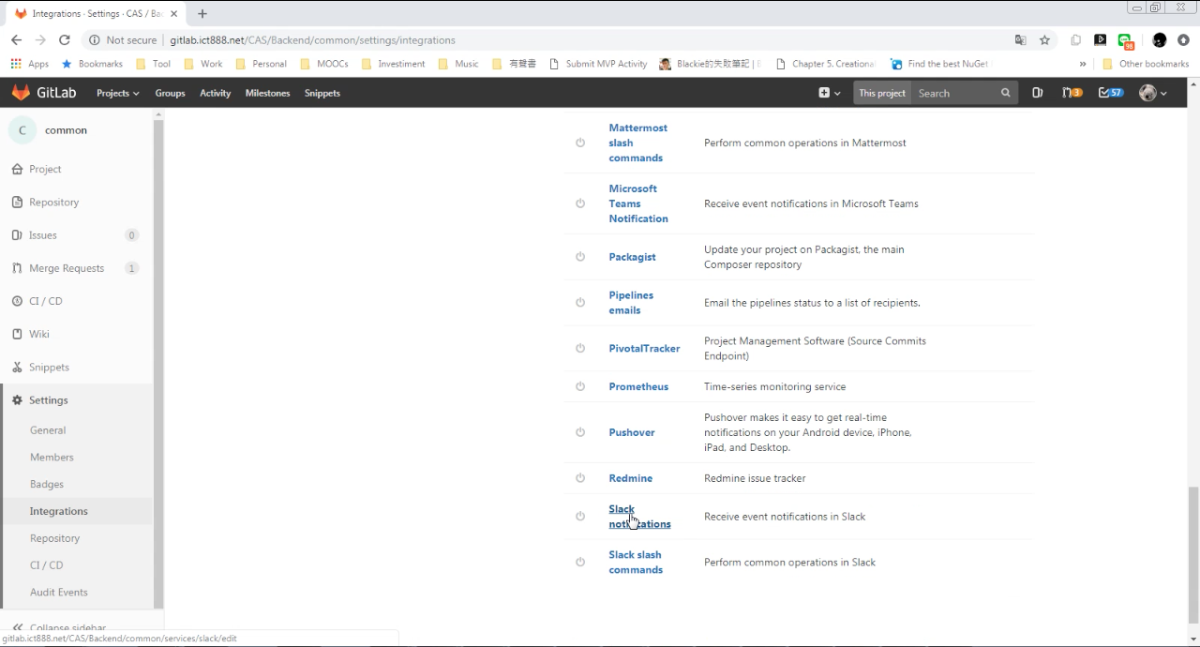
Task: Open the LINE extension icon
Action: click(x=1126, y=40)
